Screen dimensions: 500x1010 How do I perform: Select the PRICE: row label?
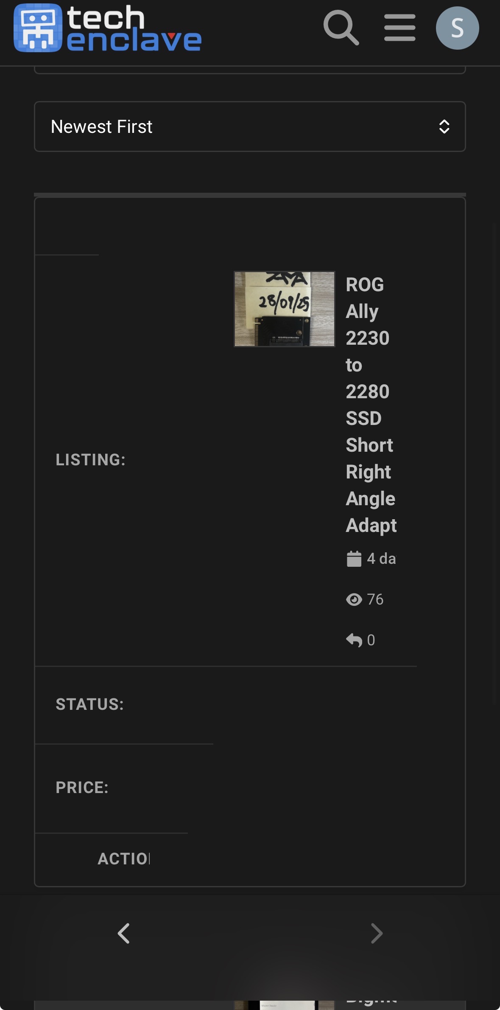click(82, 788)
